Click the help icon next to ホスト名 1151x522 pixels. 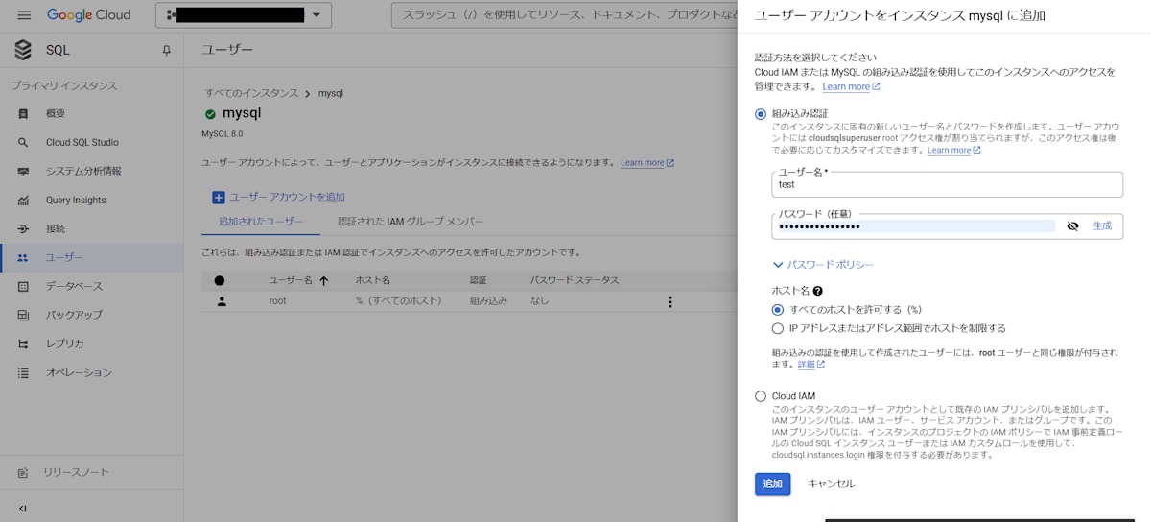(818, 290)
